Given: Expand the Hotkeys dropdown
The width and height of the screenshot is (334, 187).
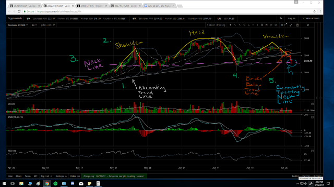Looking at the screenshot, I should coord(61,176).
